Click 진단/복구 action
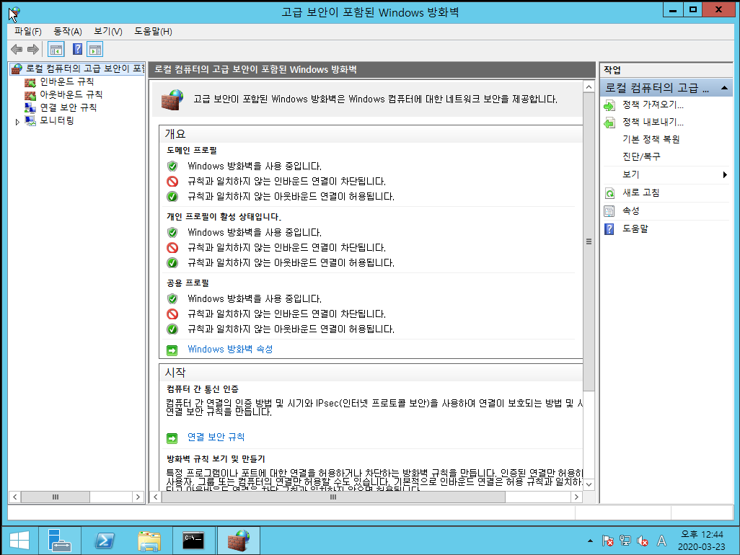Viewport: 740px width, 555px height. (641, 156)
